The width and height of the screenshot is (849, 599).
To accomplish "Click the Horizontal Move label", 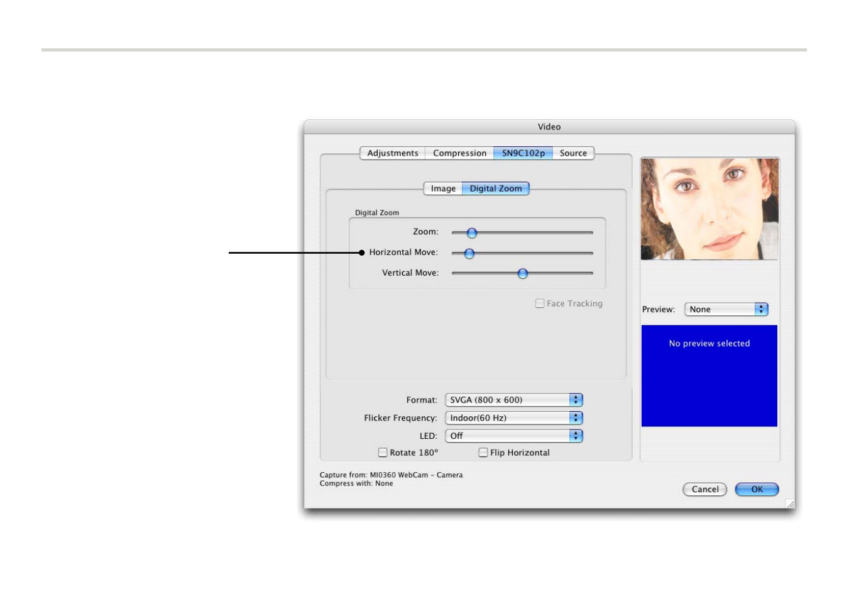I will 403,252.
